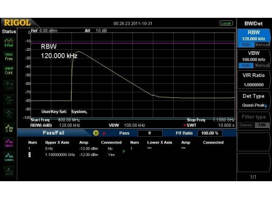This screenshot has width=272, height=199.
Task: Select the RBW softkey menu item
Action: (254, 38)
